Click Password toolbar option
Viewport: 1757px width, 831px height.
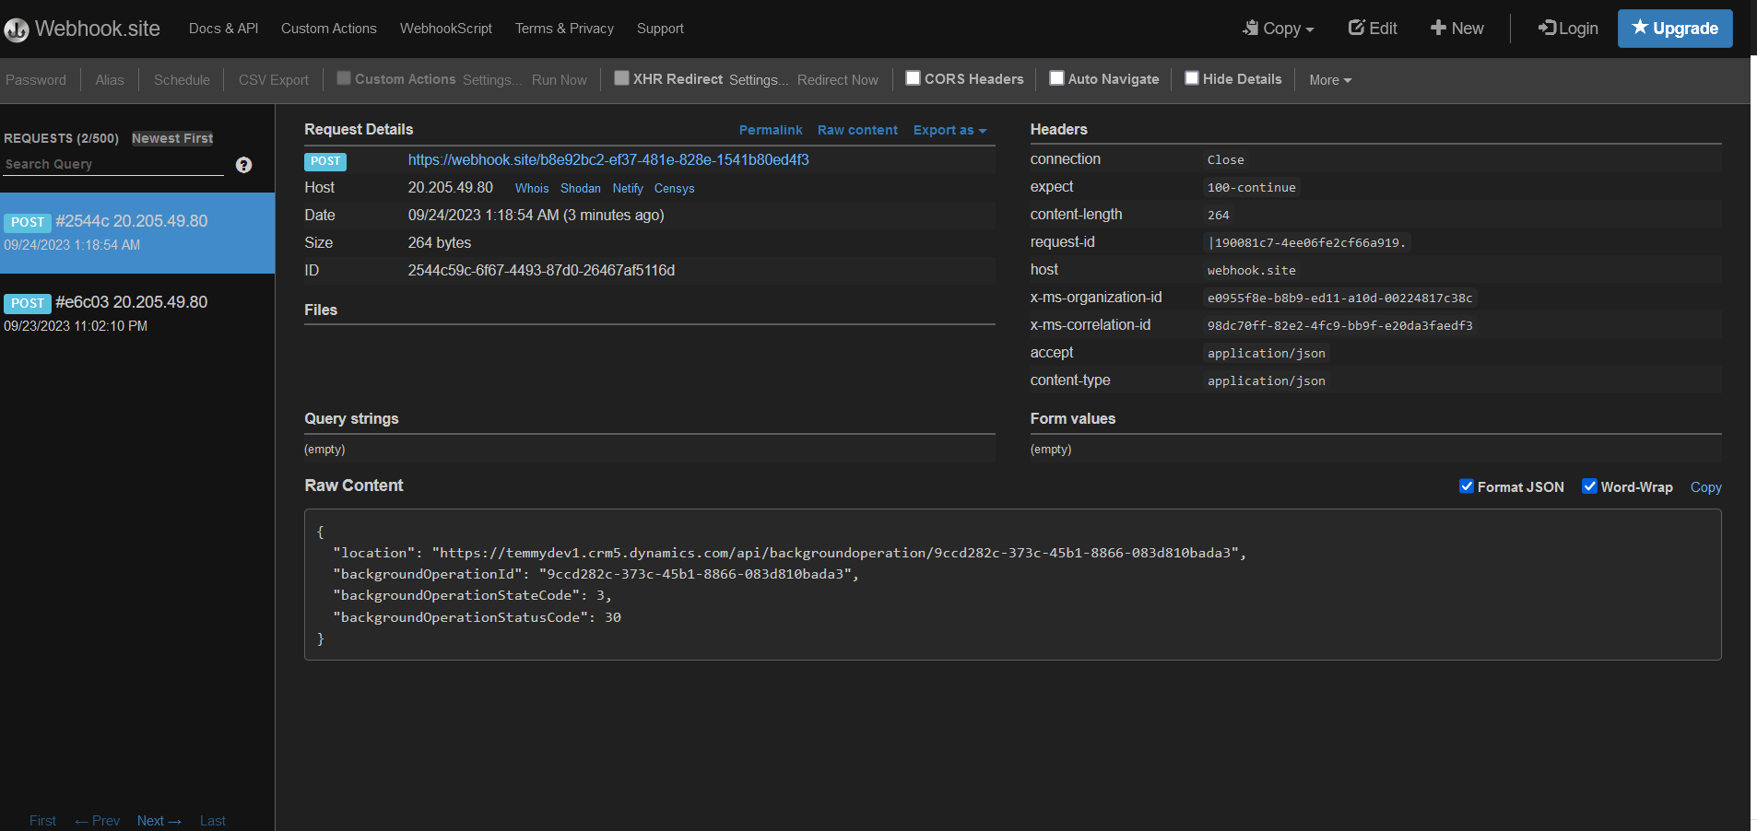click(x=36, y=80)
